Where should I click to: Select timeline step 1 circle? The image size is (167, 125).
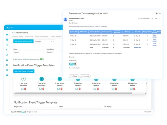pos(23,79)
